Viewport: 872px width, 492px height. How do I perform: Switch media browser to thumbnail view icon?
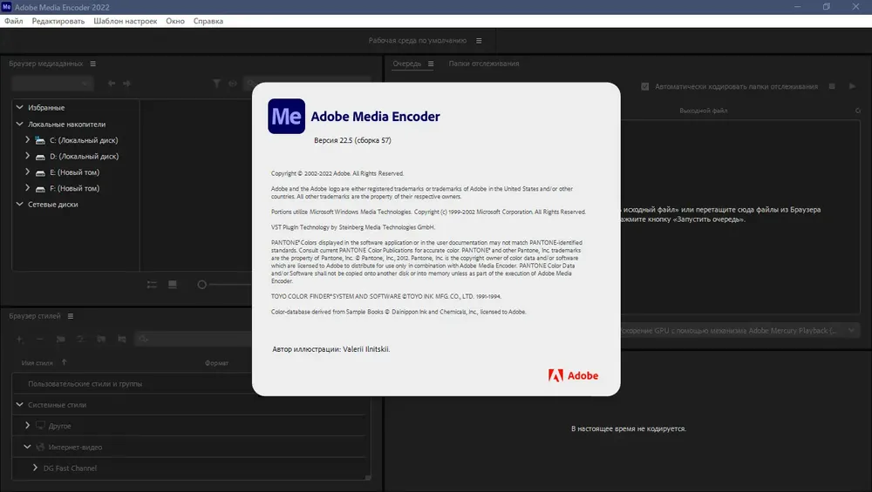coord(173,285)
